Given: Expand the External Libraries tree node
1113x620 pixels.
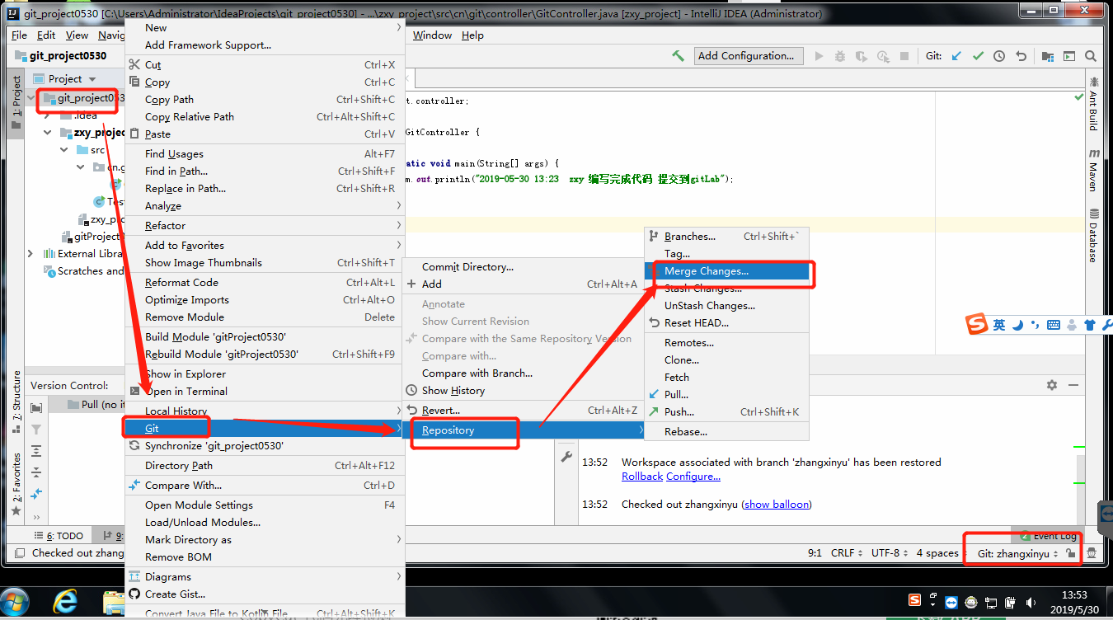Looking at the screenshot, I should click(x=31, y=254).
